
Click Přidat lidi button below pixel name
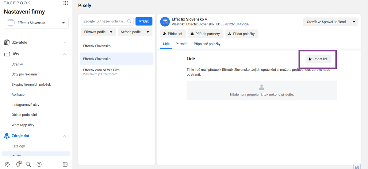tap(173, 34)
